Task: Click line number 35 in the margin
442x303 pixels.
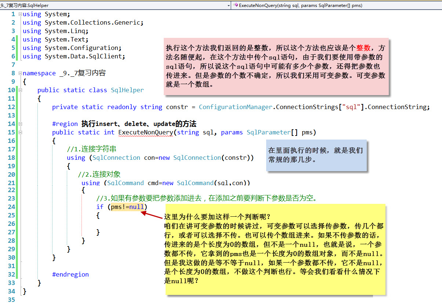Action: click(11, 300)
